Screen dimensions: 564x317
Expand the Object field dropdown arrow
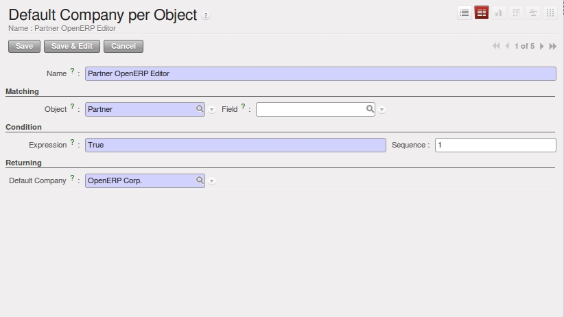212,110
